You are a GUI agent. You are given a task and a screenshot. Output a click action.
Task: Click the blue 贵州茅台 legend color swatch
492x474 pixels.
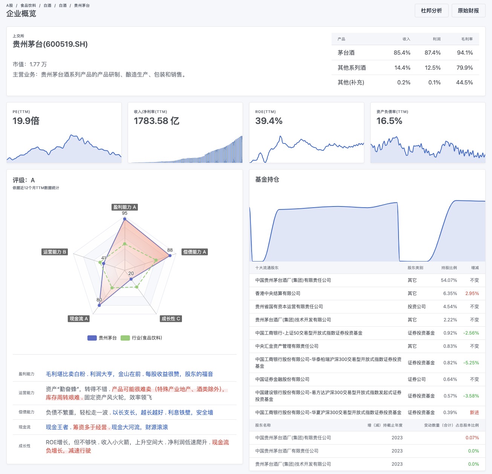[x=92, y=338]
